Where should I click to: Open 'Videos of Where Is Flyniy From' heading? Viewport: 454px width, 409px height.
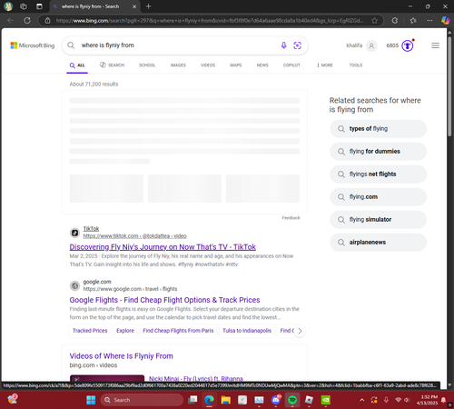click(121, 356)
